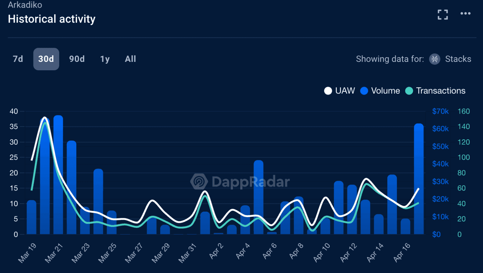Click the $70k volume axis label
Screen dimensions: 483x273
[440, 111]
